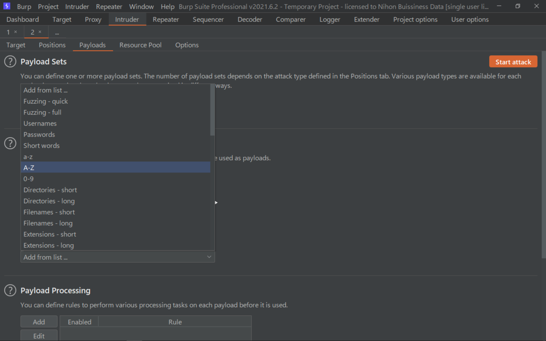The height and width of the screenshot is (341, 546).
Task: Open the Intruder menu
Action: (x=77, y=7)
